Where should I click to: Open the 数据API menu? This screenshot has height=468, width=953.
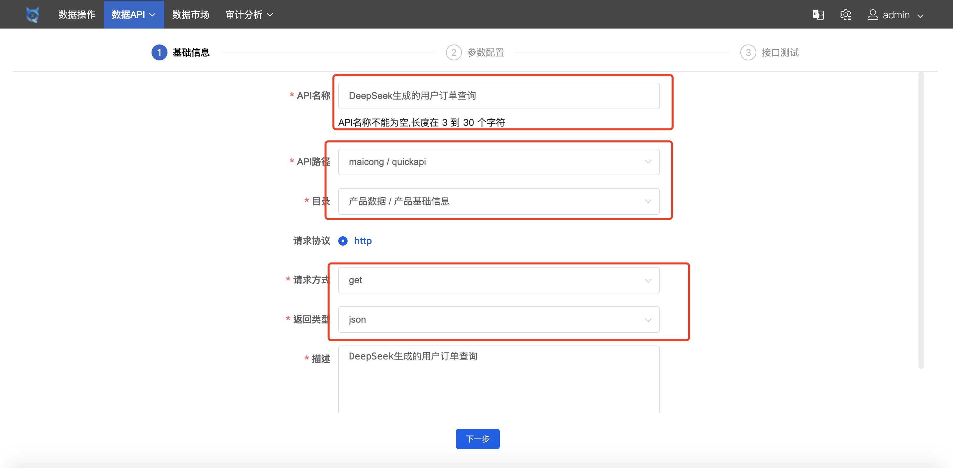click(133, 15)
